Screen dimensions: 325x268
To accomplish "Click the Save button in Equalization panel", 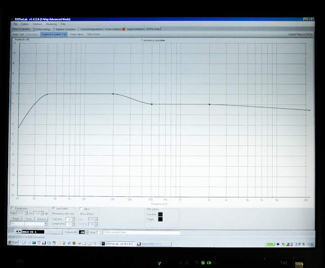I will [29, 219].
